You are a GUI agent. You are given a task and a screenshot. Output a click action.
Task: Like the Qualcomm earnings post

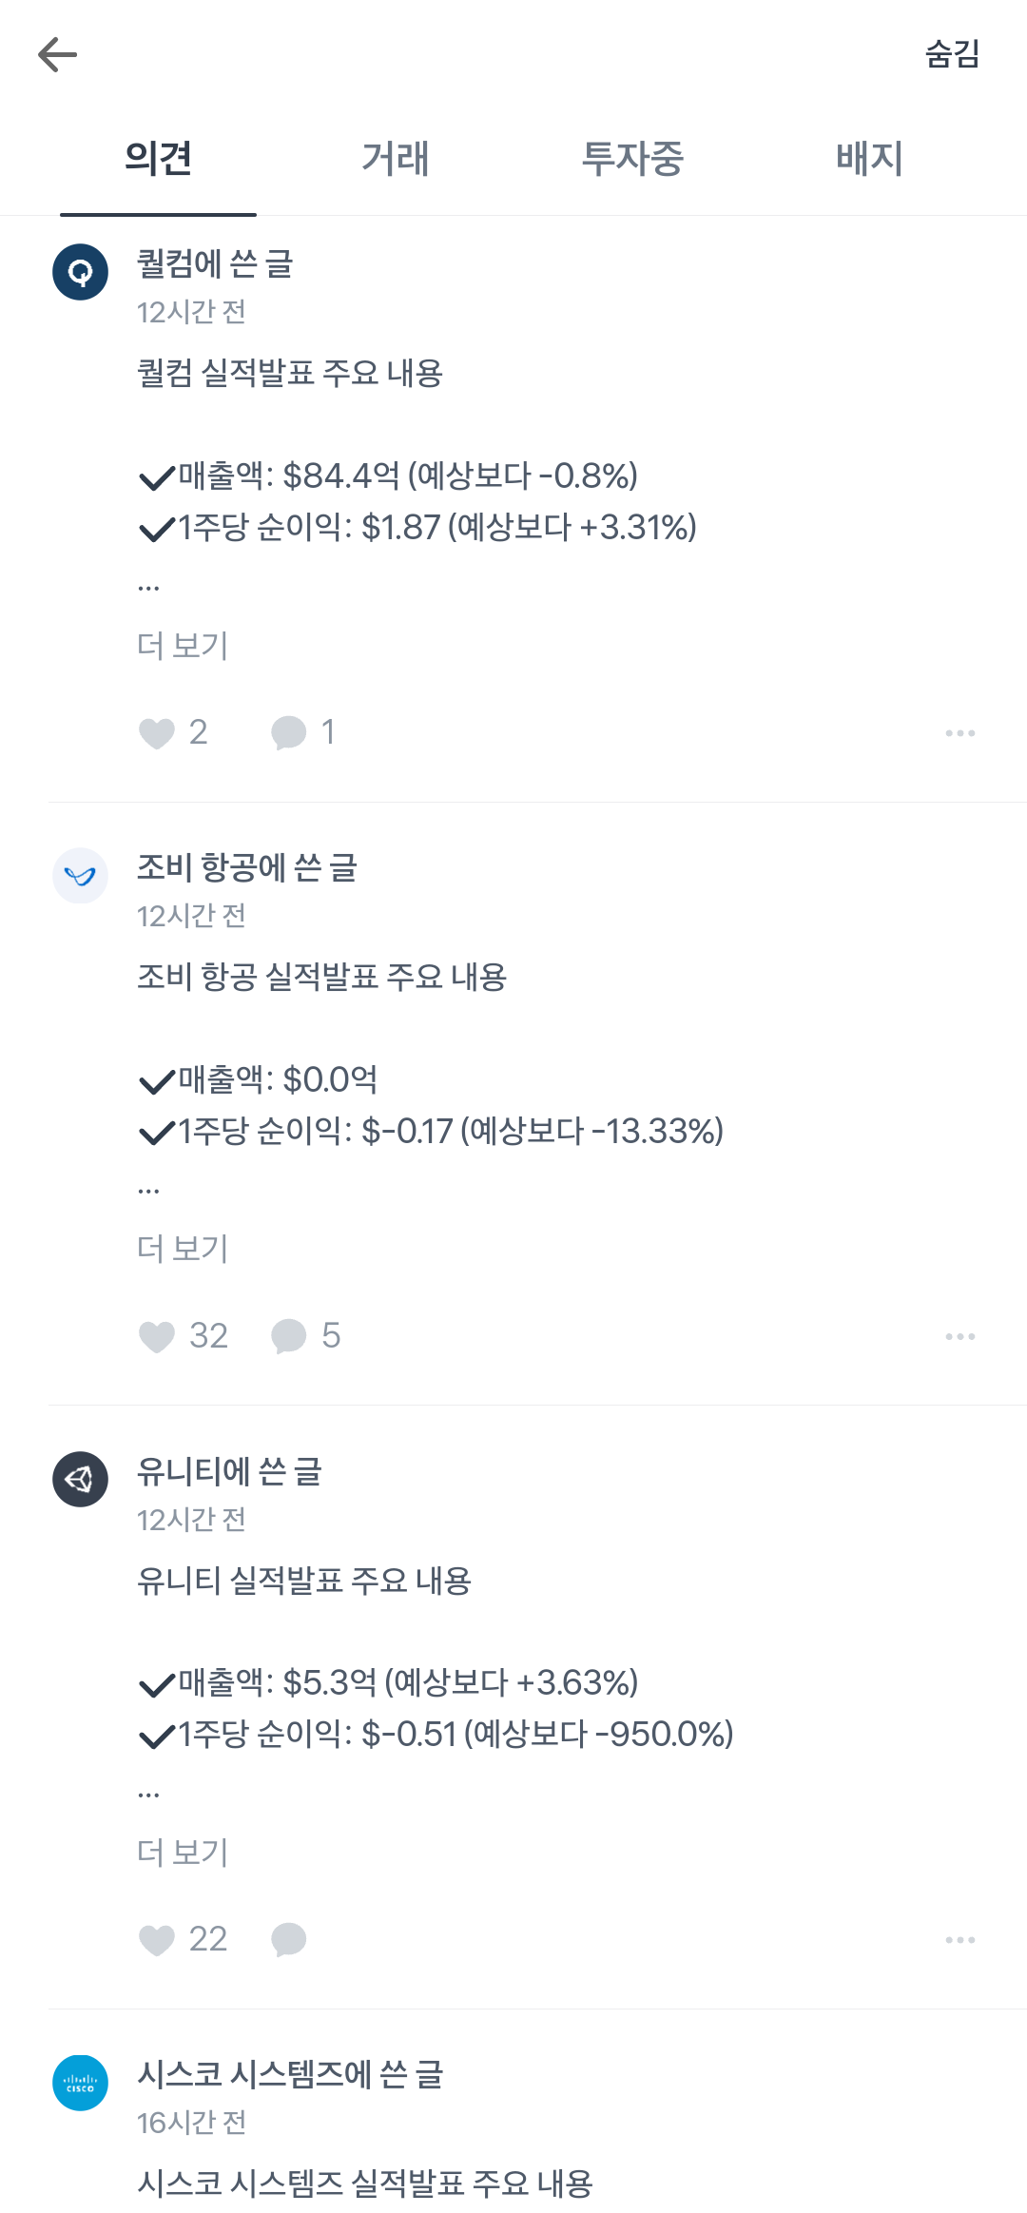[x=157, y=733]
